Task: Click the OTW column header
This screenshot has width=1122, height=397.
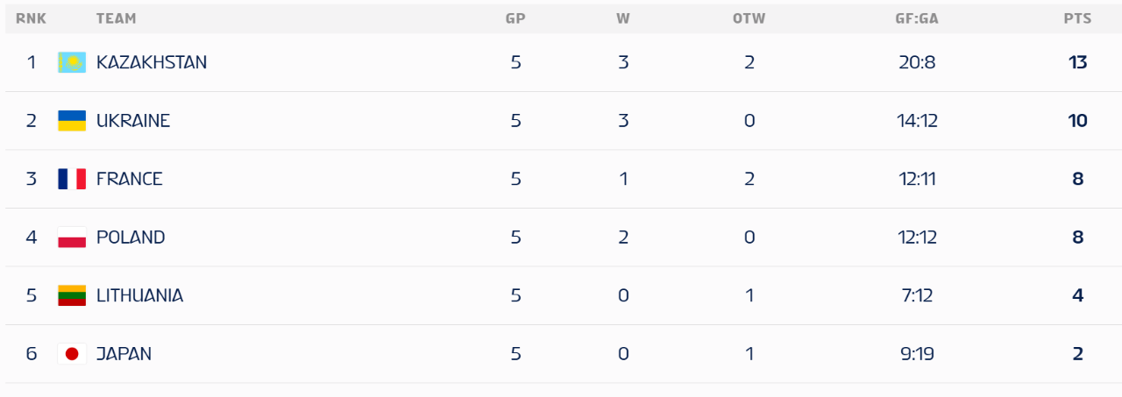Action: (749, 18)
